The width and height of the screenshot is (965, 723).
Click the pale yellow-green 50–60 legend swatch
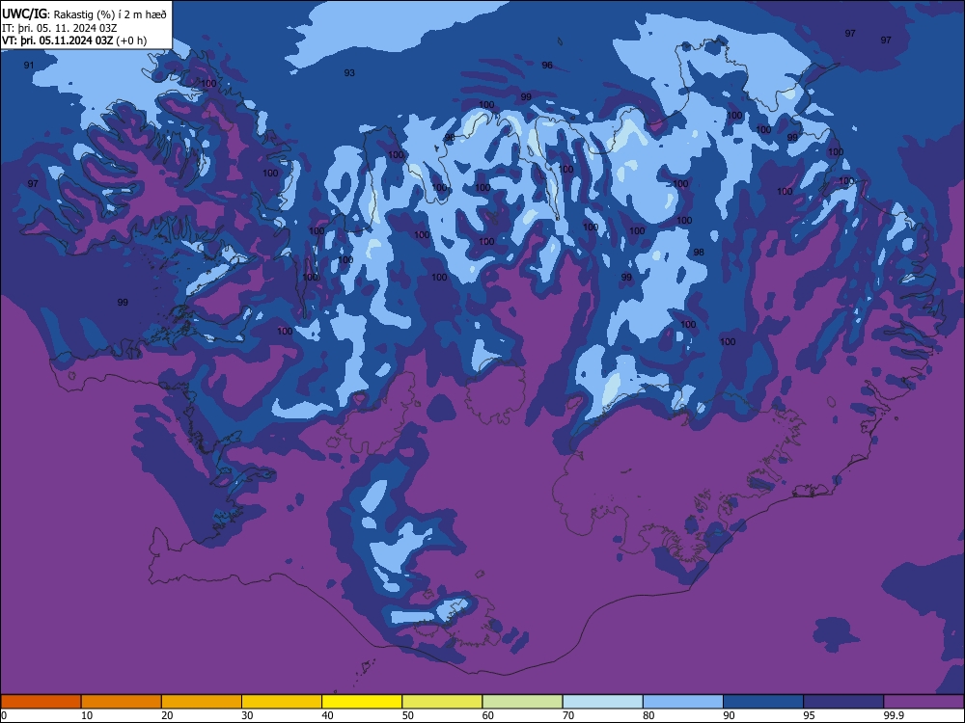[x=443, y=702]
